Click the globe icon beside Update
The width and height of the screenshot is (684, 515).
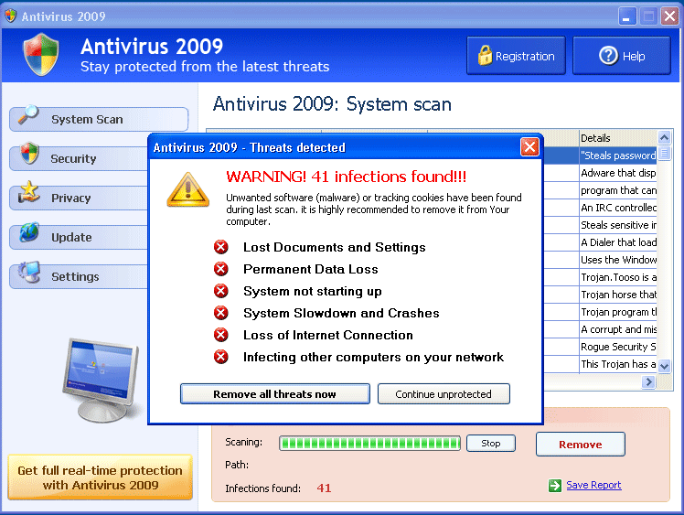[x=28, y=235]
